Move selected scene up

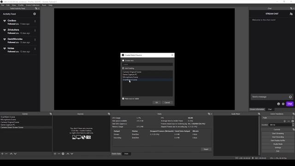(x=11, y=154)
